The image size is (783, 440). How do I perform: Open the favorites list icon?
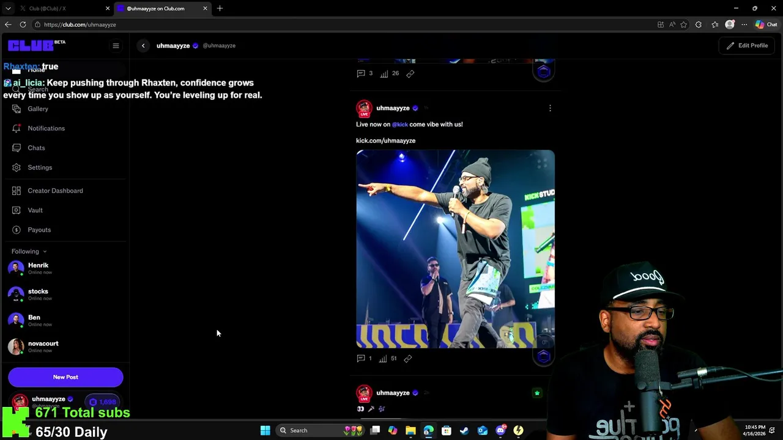pyautogui.click(x=714, y=24)
